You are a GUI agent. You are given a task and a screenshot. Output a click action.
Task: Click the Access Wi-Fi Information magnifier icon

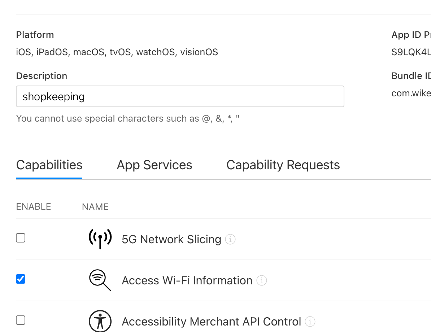coord(100,280)
